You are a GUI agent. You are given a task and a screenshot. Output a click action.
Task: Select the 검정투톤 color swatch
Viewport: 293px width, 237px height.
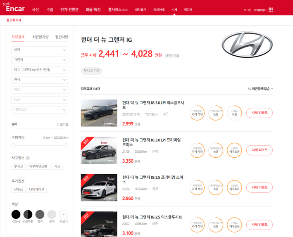click(28, 214)
